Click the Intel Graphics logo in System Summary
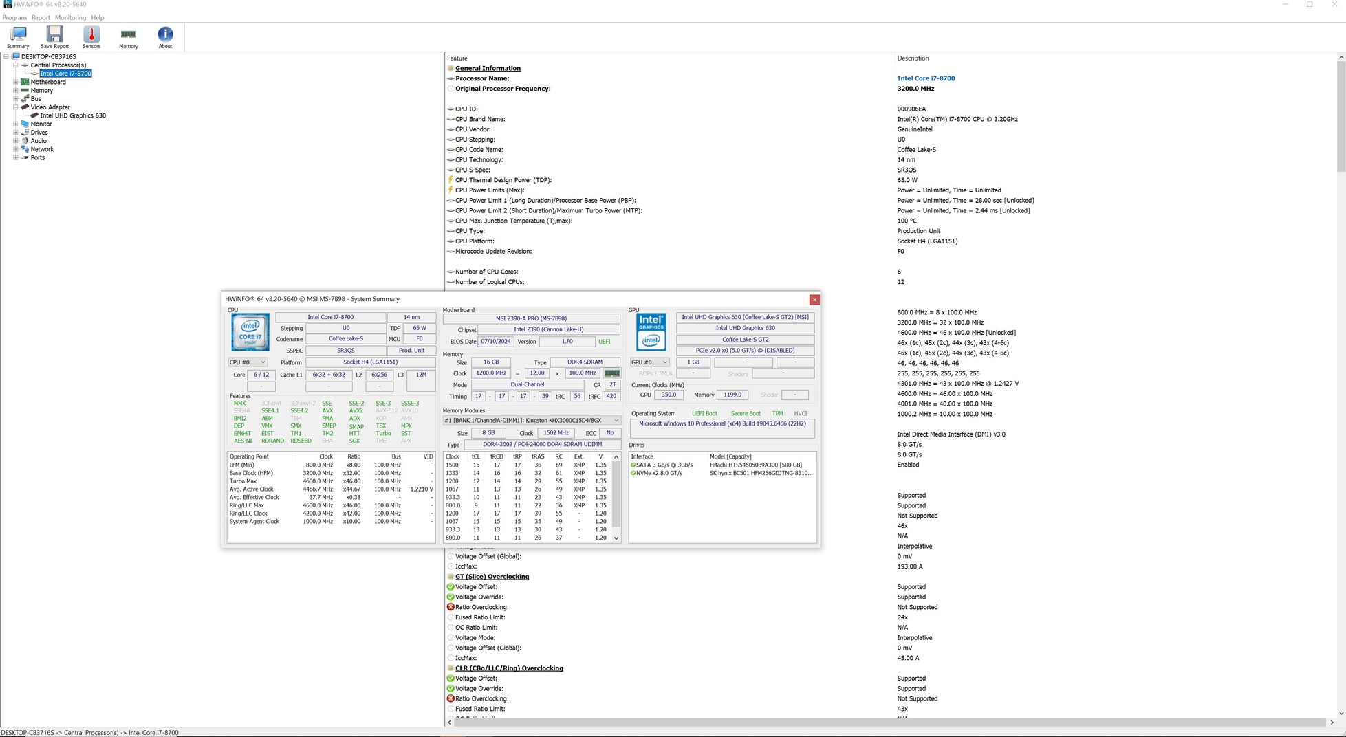1346x737 pixels. point(651,332)
